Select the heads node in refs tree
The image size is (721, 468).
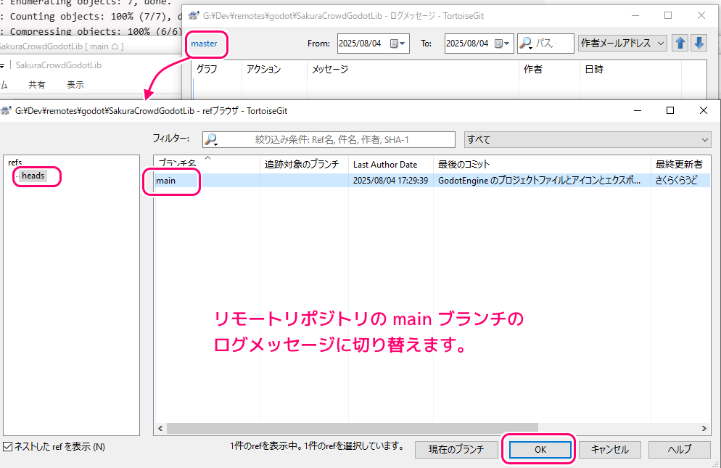[x=33, y=176]
